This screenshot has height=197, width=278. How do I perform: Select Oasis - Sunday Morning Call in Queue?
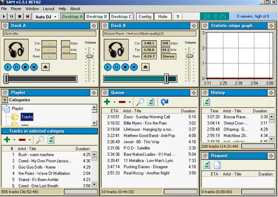150,117
